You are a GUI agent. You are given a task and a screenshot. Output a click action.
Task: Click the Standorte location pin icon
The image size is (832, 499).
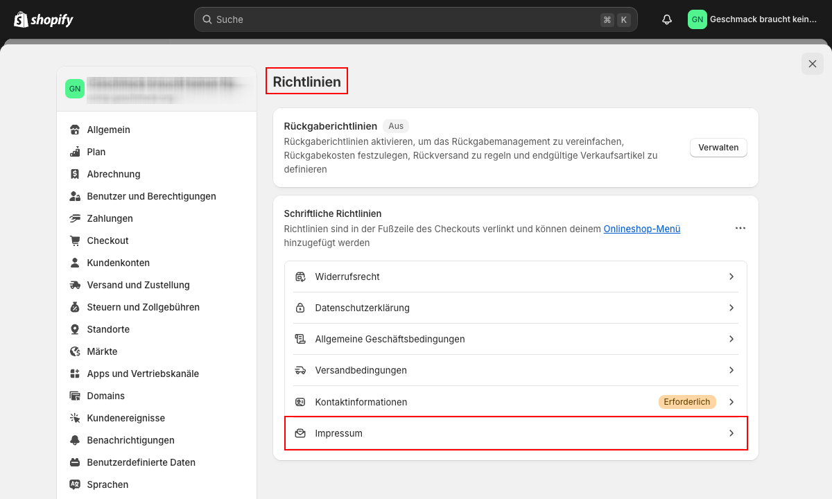click(75, 329)
